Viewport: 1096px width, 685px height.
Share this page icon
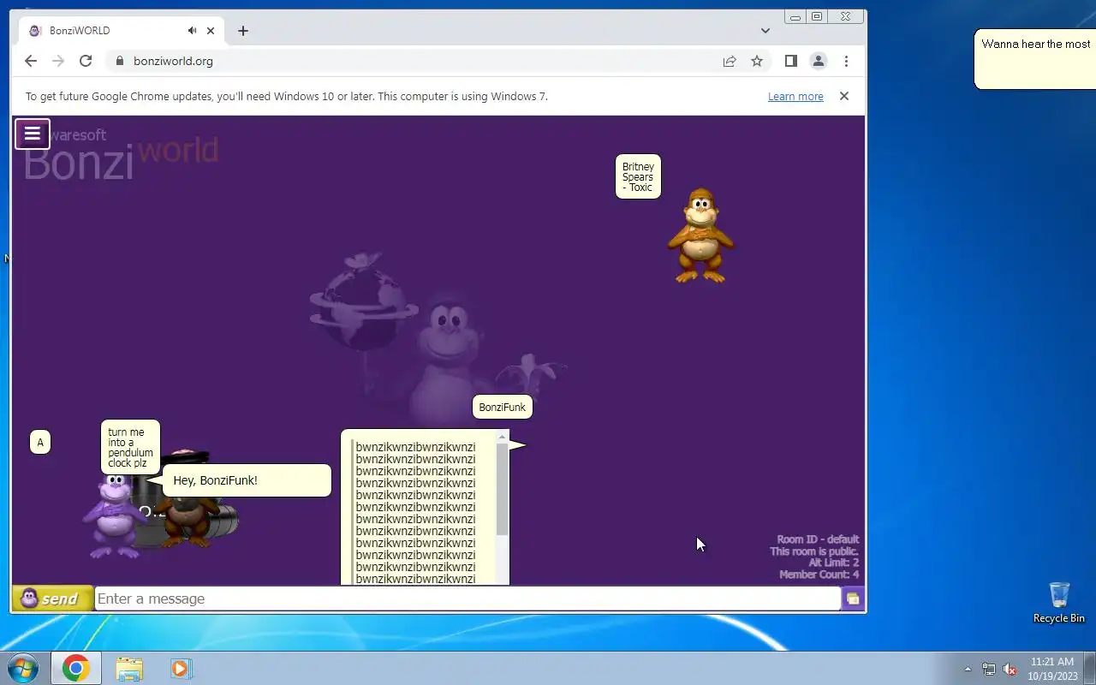pyautogui.click(x=730, y=61)
